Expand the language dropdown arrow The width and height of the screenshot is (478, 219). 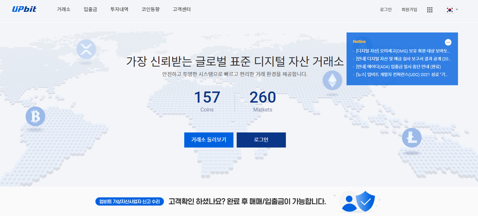coord(457,10)
